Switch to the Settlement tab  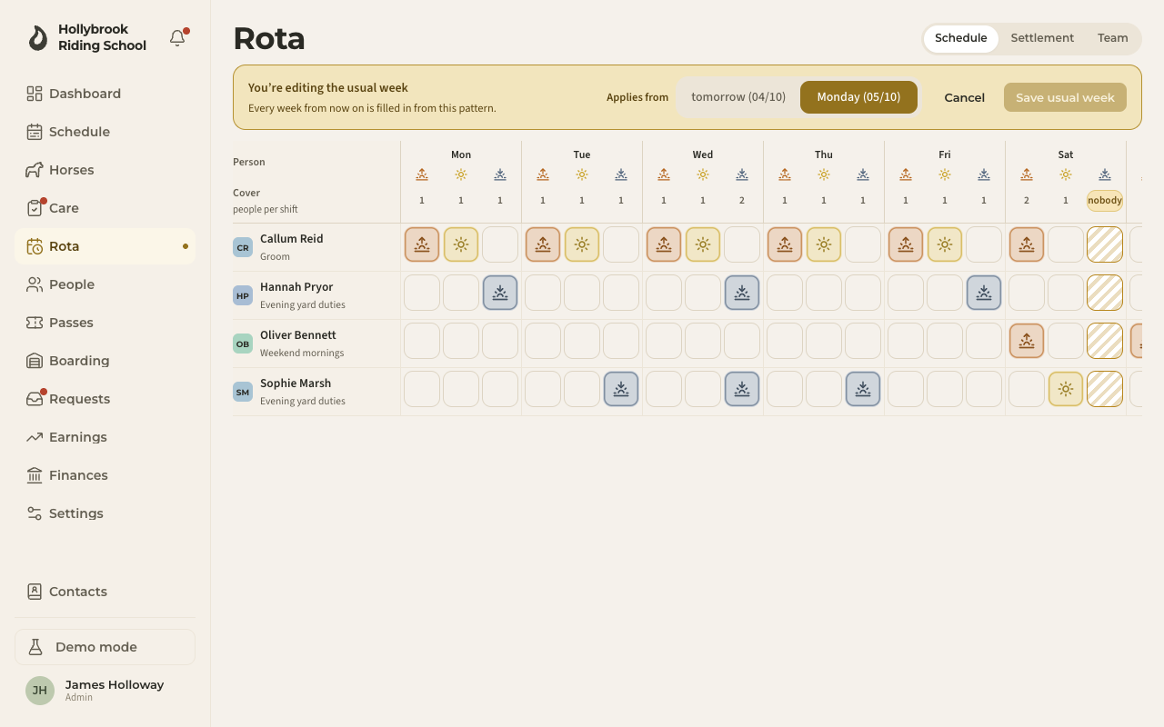coord(1042,38)
